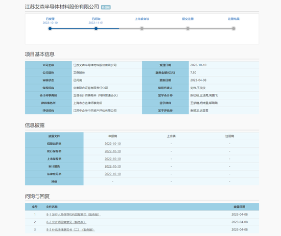Click the 披露文件 header cell

(54, 136)
